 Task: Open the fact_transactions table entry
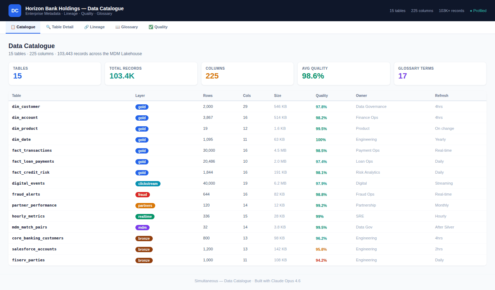[x=32, y=150]
